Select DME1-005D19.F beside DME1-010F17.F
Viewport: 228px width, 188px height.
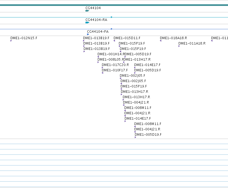[x=148, y=70]
